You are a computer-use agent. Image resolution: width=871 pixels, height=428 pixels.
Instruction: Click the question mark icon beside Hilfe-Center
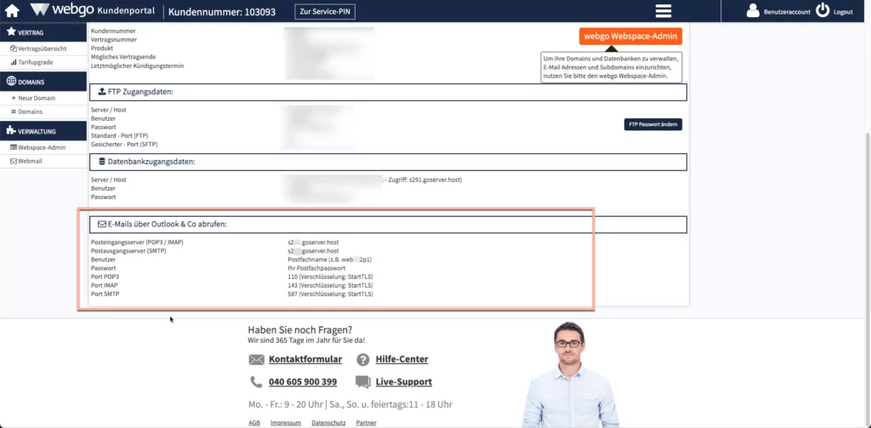(362, 360)
